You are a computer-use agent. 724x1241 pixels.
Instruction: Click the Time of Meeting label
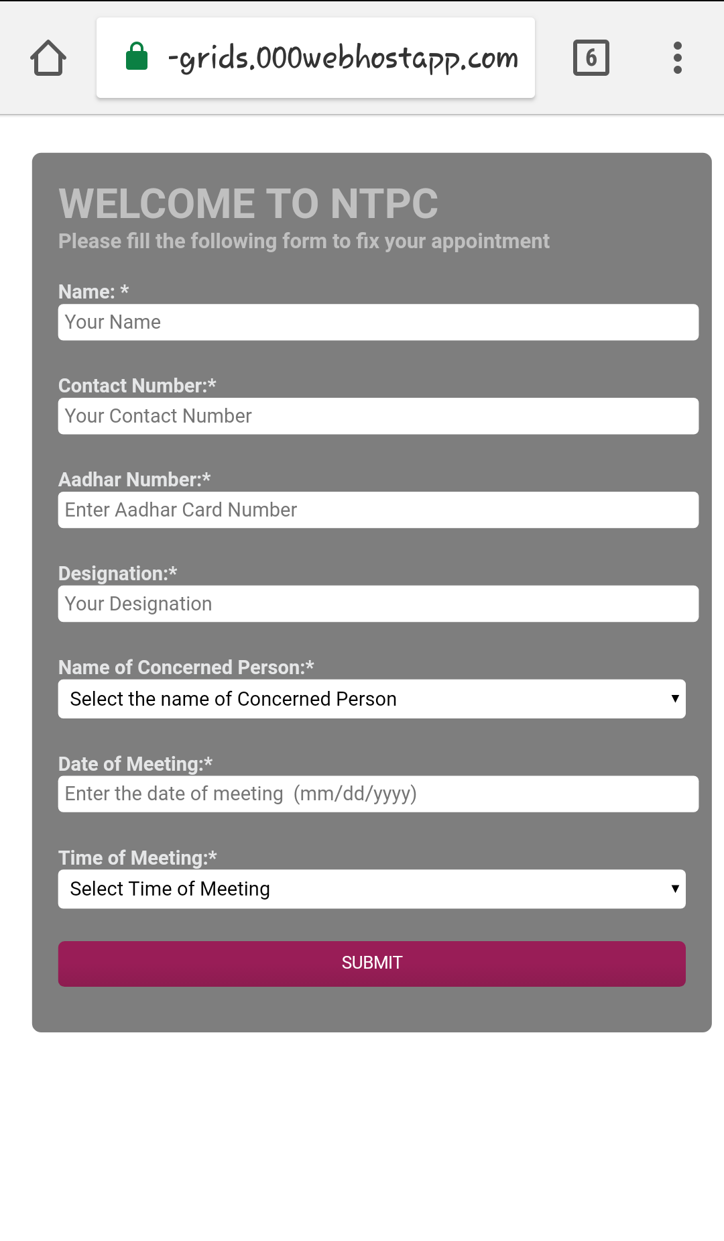tap(137, 858)
